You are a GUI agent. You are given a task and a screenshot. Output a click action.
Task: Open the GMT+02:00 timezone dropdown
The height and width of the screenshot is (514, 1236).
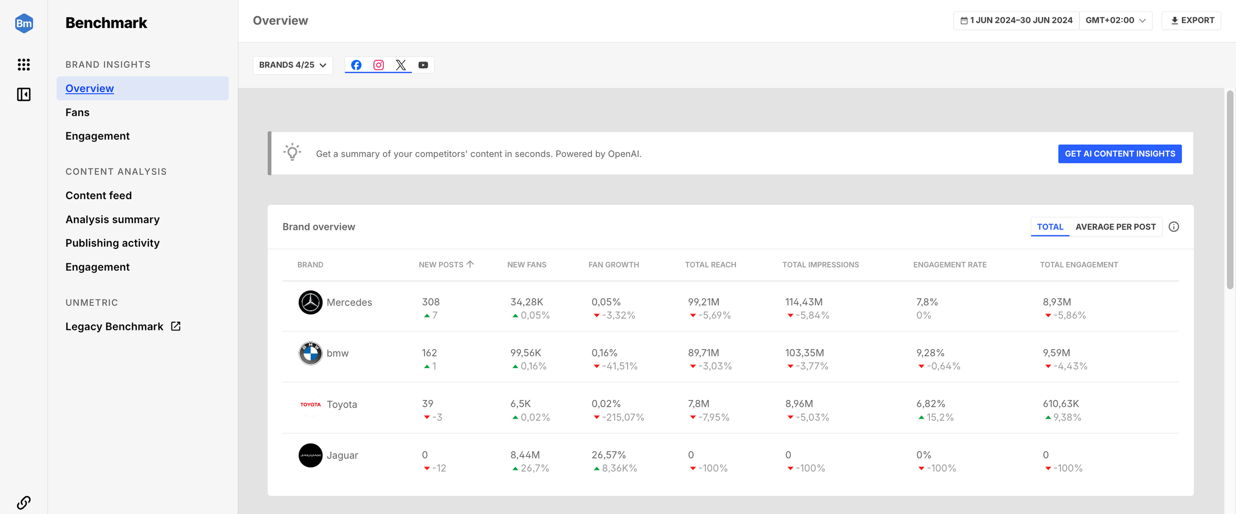coord(1115,20)
